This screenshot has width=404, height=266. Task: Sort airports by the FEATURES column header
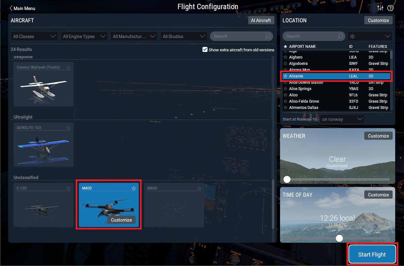click(378, 47)
